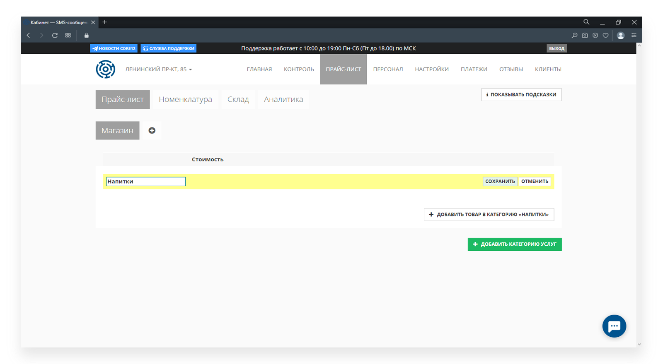Click the Core12 logo icon
The width and height of the screenshot is (663, 364).
click(x=106, y=69)
